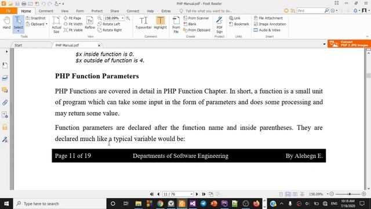Screen dimensions: 371x209
Task: Open the Security lock panel
Action: (x=5, y=127)
